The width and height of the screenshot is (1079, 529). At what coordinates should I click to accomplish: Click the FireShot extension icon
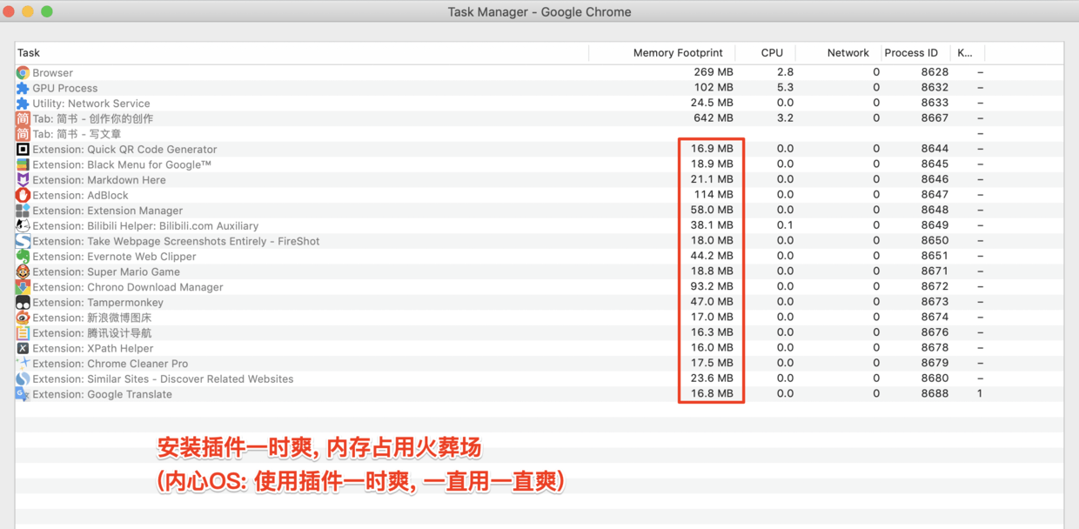click(23, 241)
